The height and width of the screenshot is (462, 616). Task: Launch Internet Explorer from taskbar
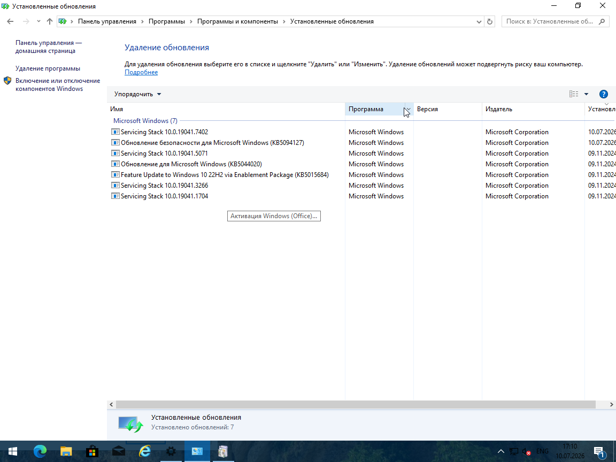coord(145,451)
